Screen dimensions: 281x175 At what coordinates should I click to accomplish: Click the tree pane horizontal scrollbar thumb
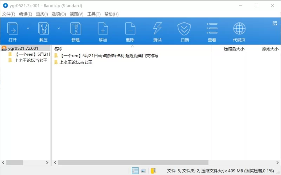point(14,163)
